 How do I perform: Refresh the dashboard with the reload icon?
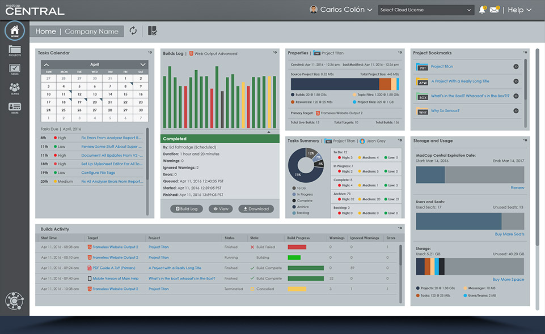[133, 31]
